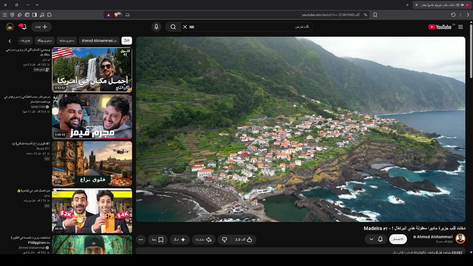Open the cast/screen icon beside the address bar
Image resolution: width=473 pixels, height=266 pixels.
coord(127,15)
